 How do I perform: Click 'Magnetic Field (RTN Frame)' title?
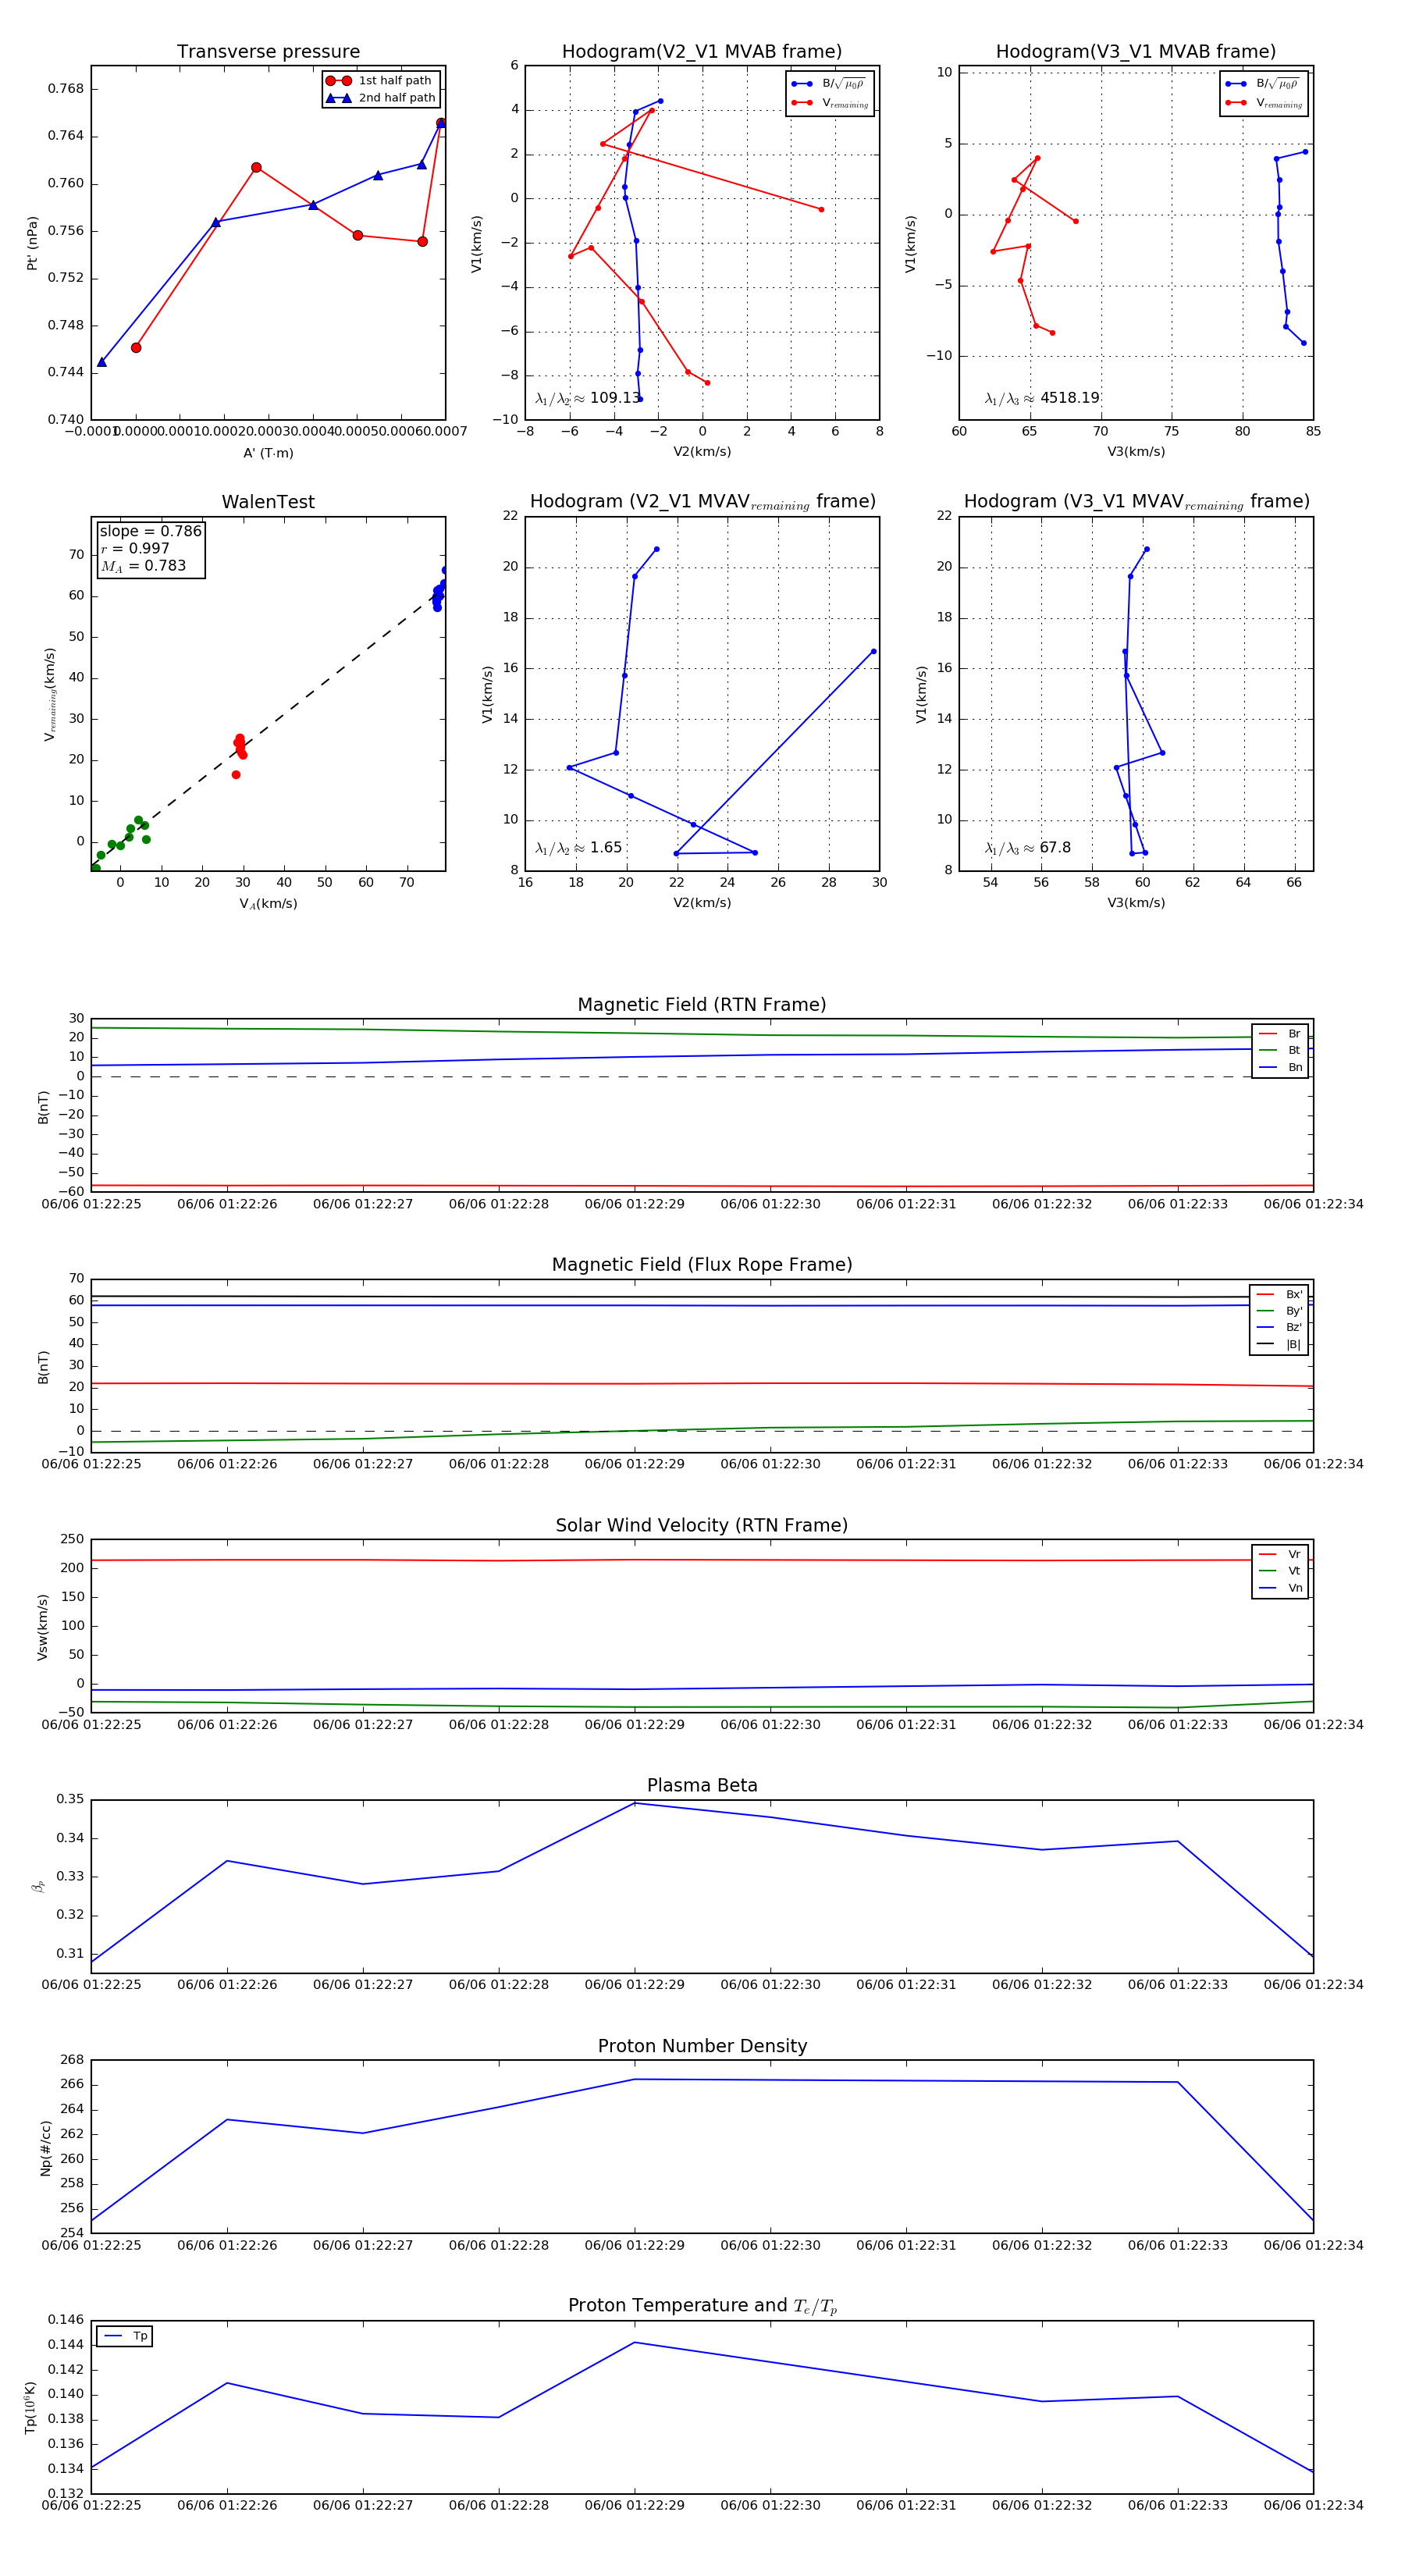(x=702, y=1005)
